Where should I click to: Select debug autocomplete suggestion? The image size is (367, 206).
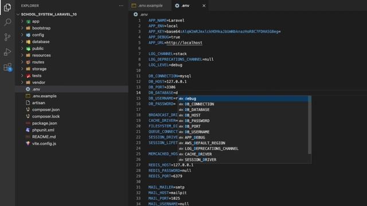[x=243, y=98]
